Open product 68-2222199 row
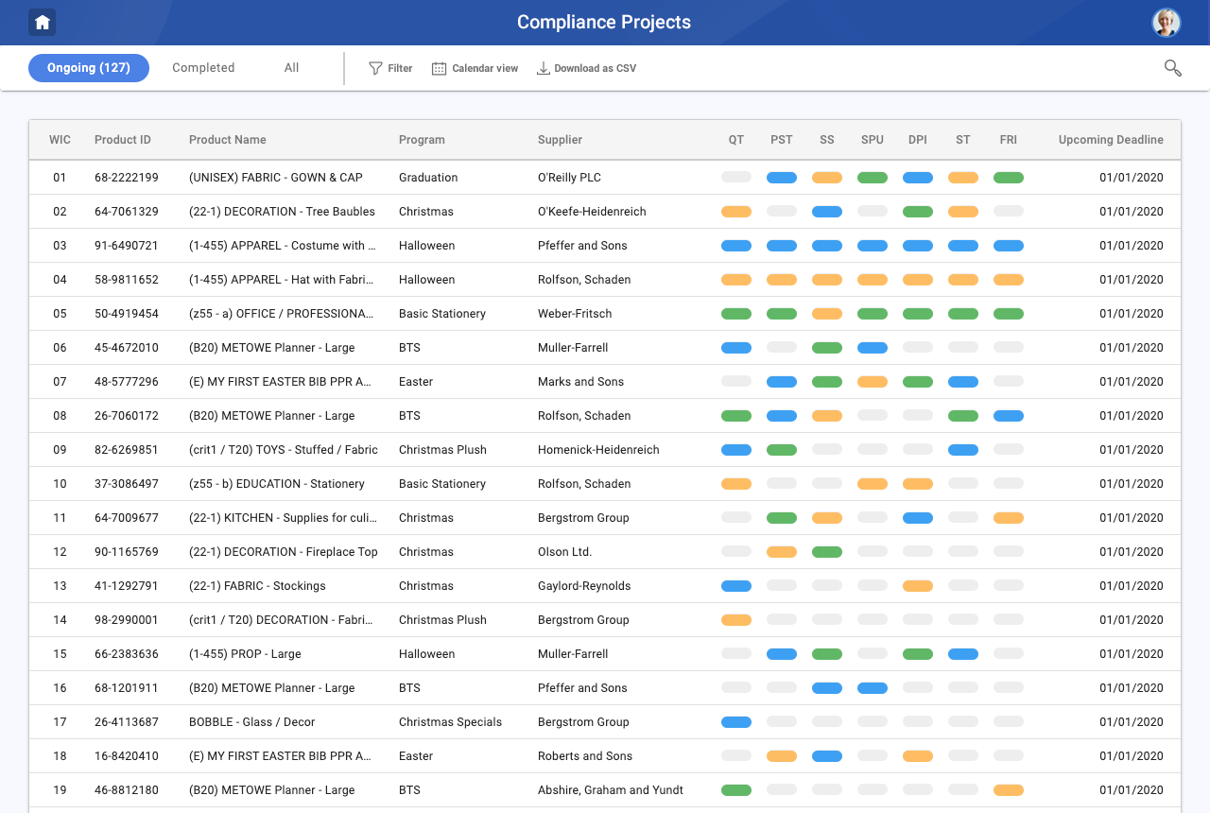This screenshot has height=813, width=1210. point(127,178)
